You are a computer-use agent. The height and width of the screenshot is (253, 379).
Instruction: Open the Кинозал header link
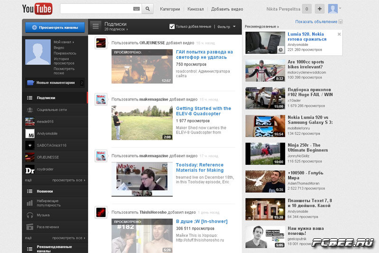pyautogui.click(x=195, y=9)
